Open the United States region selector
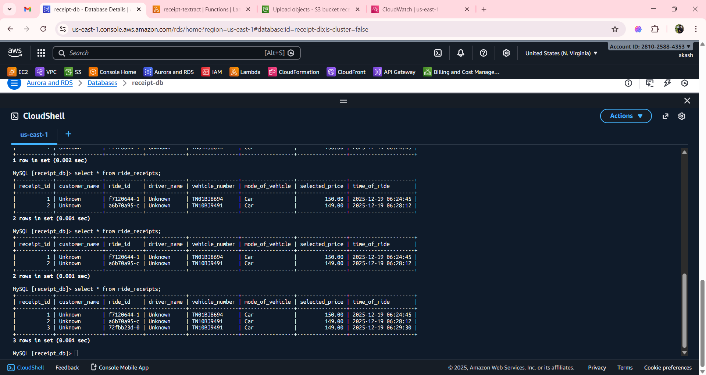 pos(560,53)
